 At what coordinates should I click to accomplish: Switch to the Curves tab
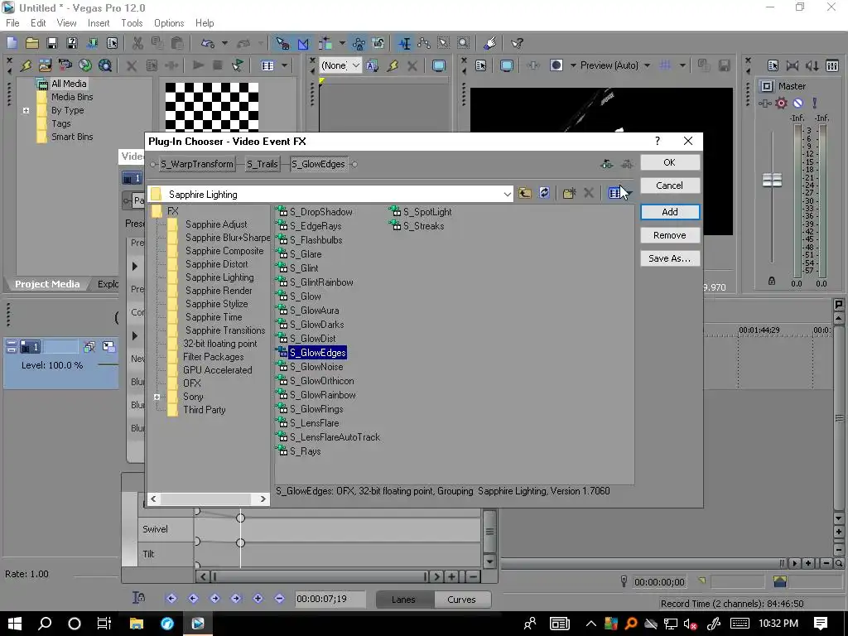point(461,600)
